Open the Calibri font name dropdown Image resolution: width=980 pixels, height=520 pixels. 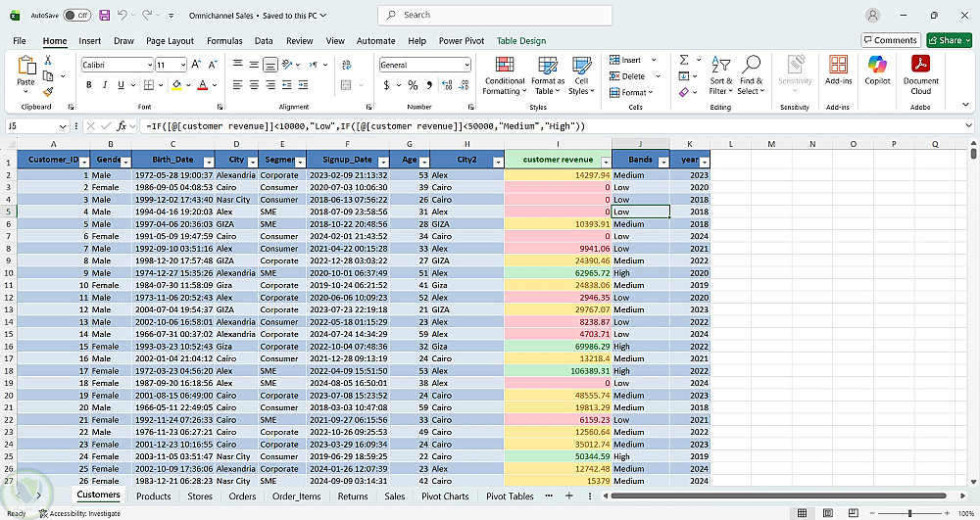point(148,65)
